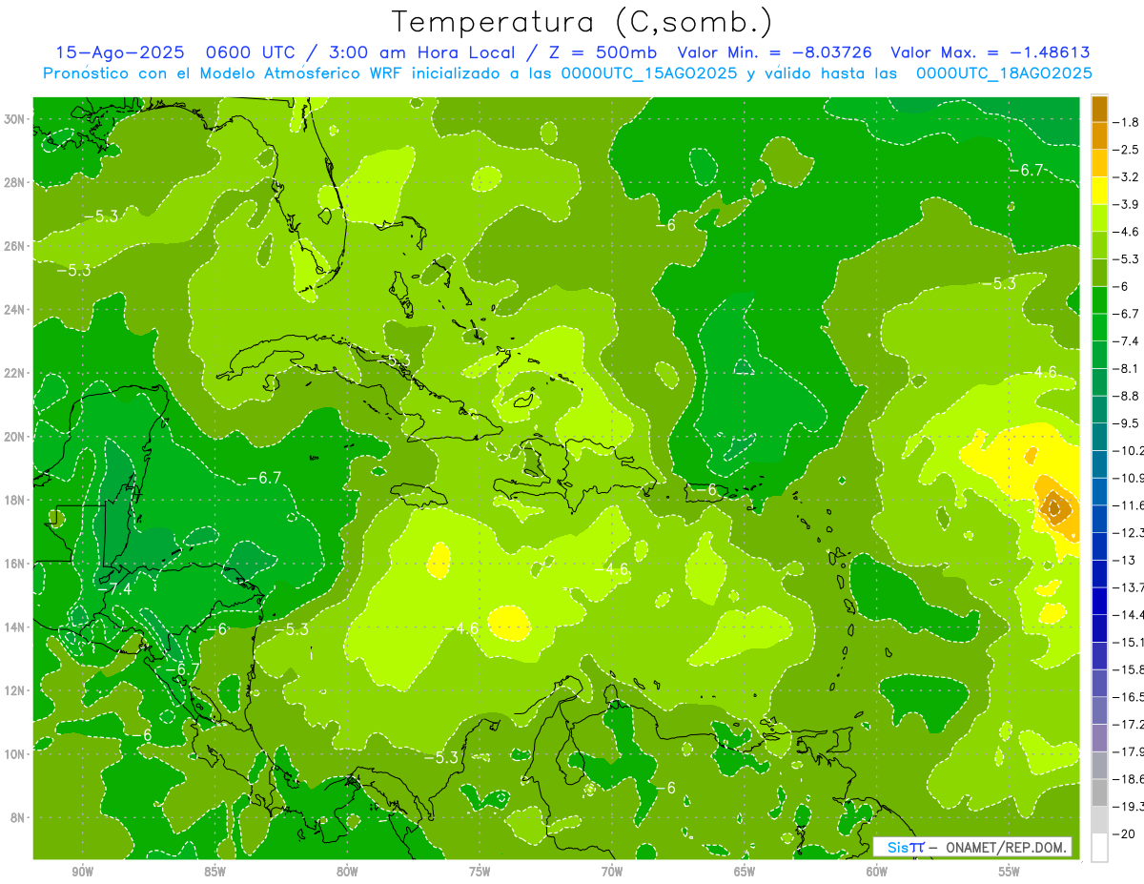
Task: Click the blue legend swatch between -13 and -13.7
Action: [x=1100, y=574]
